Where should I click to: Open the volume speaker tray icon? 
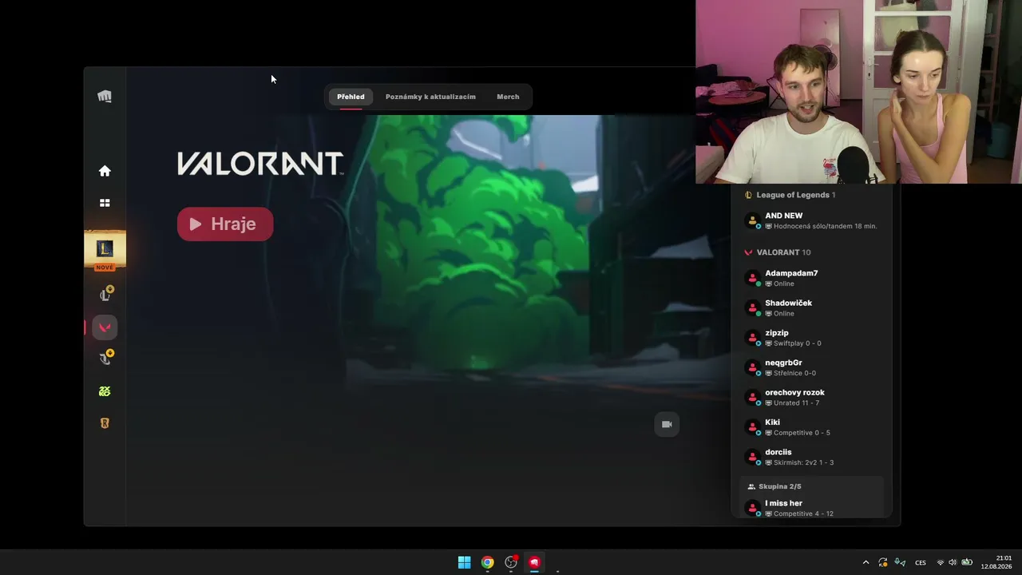pyautogui.click(x=953, y=562)
